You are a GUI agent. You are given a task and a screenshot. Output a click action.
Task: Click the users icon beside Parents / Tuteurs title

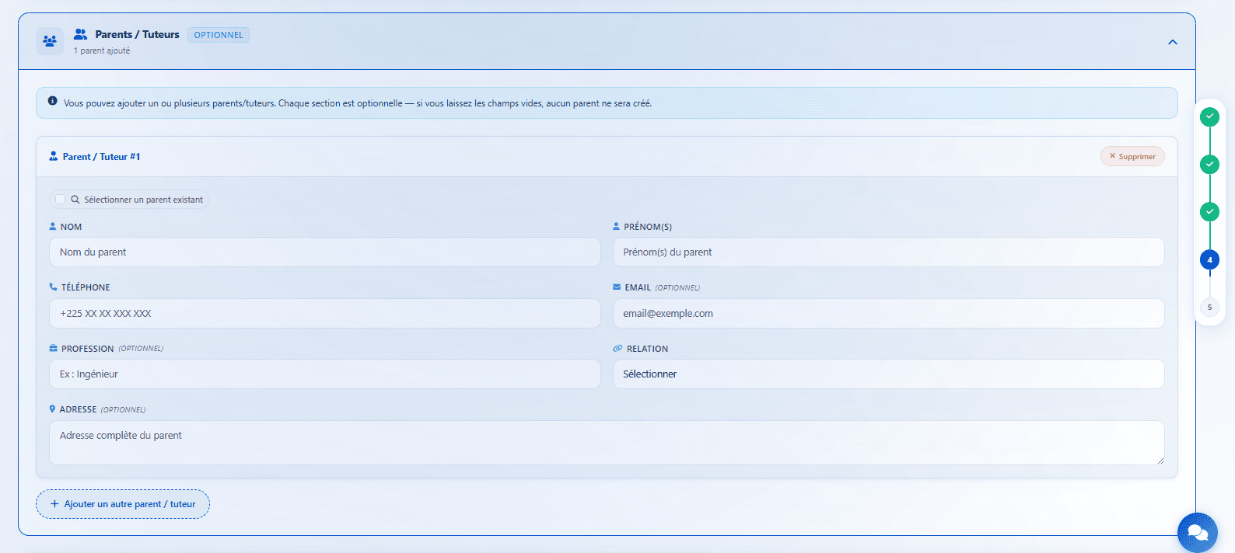80,34
